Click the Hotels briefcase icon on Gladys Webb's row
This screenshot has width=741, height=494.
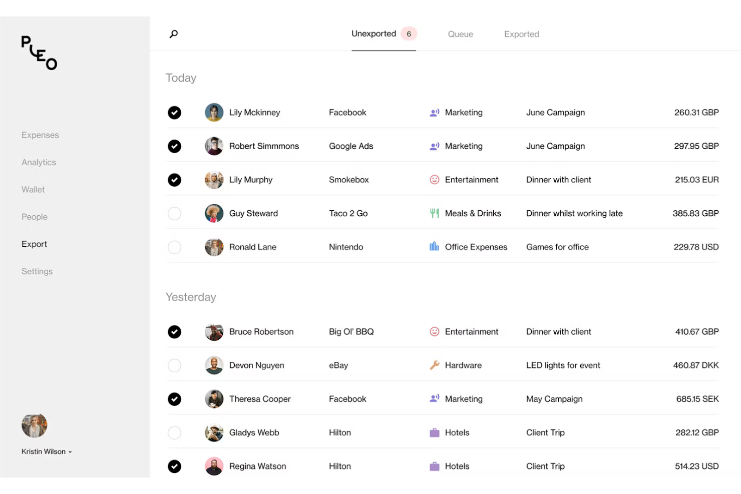coord(434,432)
